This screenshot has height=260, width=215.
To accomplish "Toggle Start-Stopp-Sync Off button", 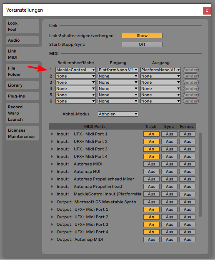I will pyautogui.click(x=142, y=45).
